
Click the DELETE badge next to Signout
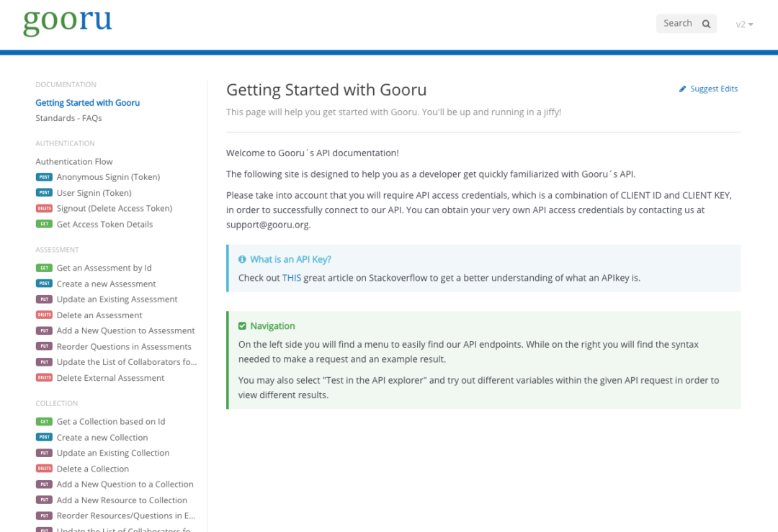tap(44, 208)
